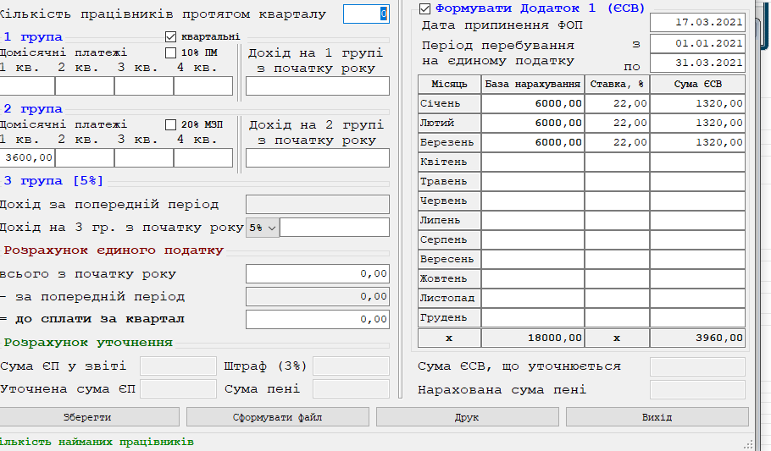
Task: Focus the employee count field
Action: click(366, 14)
